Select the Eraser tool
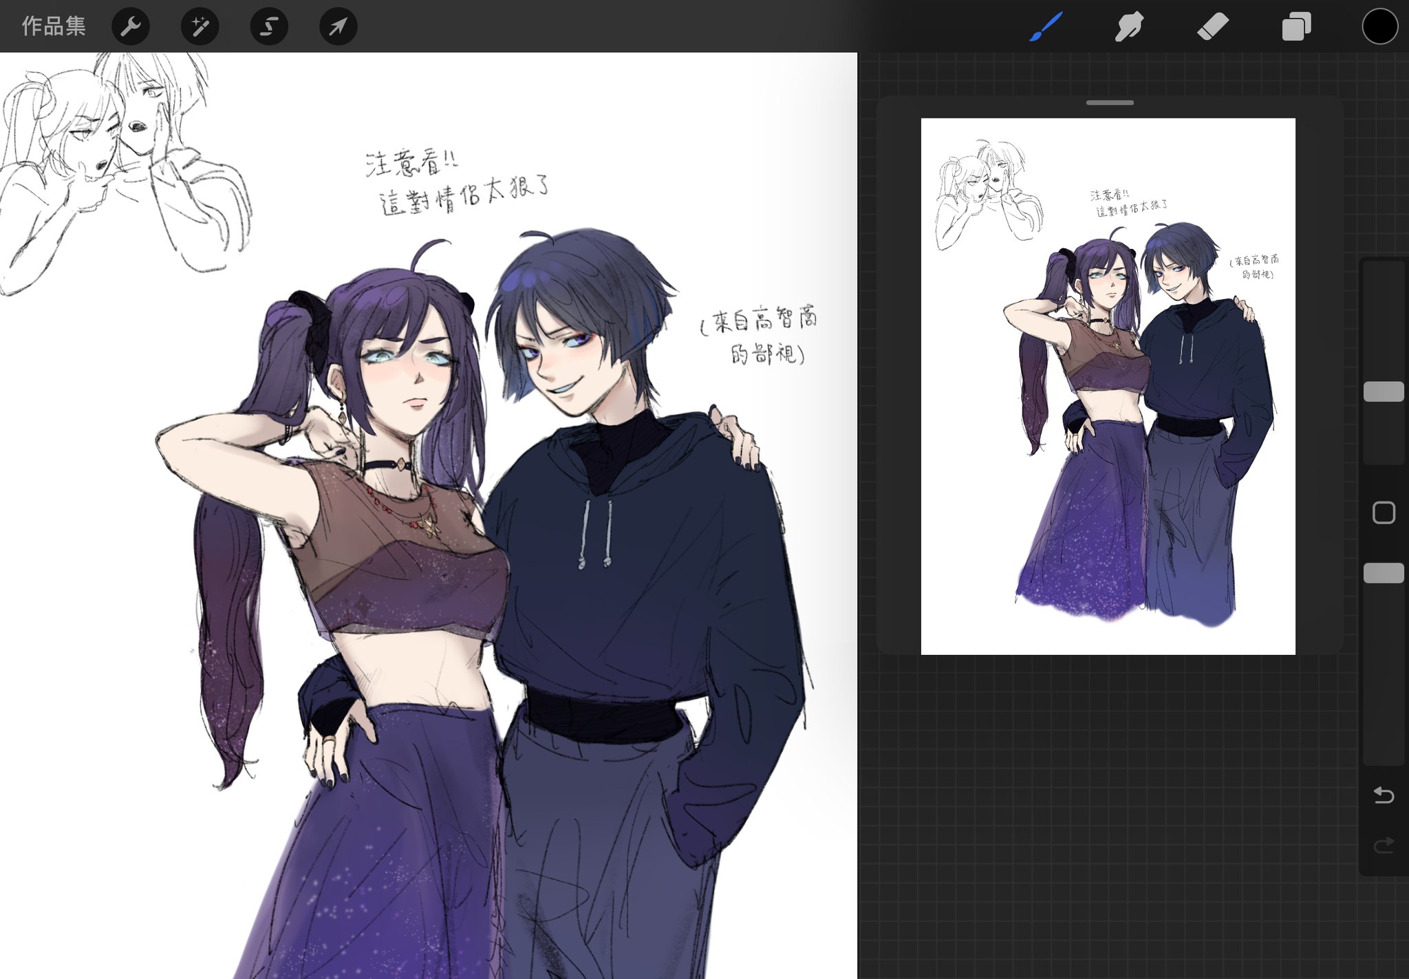Viewport: 1409px width, 979px height. click(x=1213, y=27)
